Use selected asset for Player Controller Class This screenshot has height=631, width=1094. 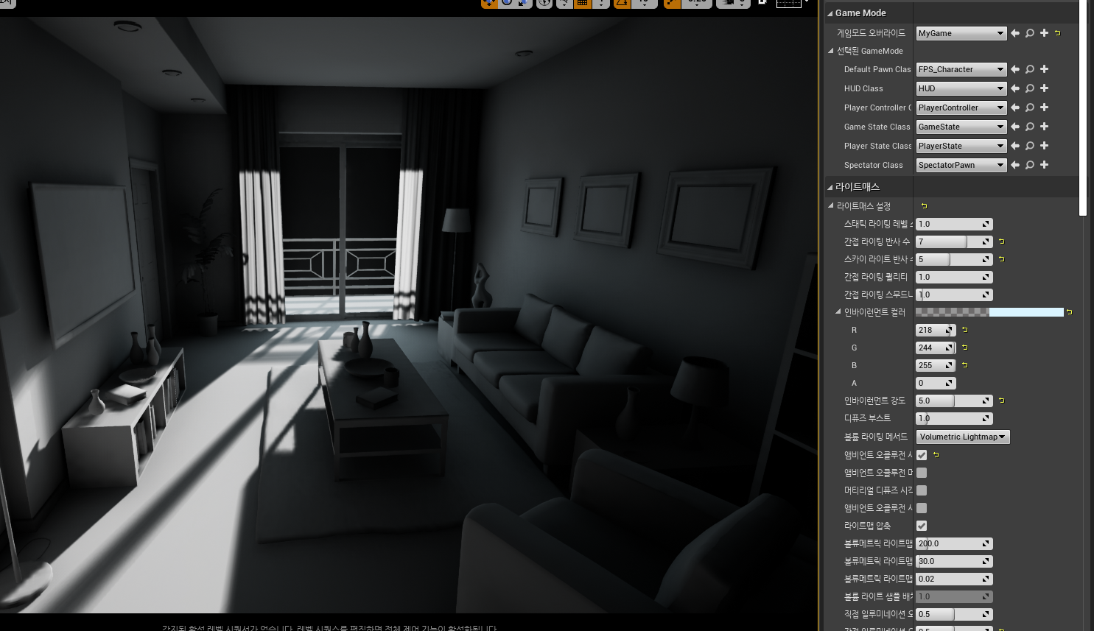(x=1015, y=107)
